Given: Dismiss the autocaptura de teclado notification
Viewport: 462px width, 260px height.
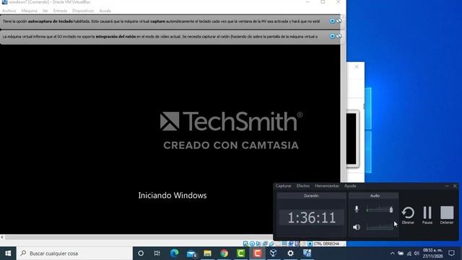Looking at the screenshot, I should [332, 21].
